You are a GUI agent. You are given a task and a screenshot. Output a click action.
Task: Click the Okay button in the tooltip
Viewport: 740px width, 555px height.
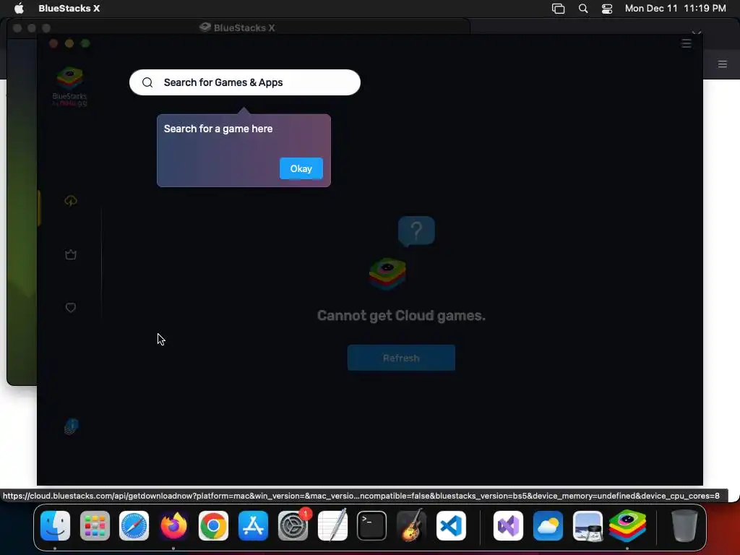[x=301, y=168]
